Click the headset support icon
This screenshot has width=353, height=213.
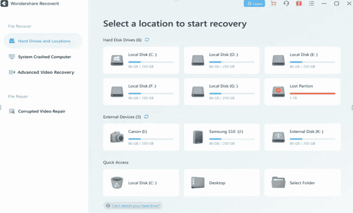coord(286,3)
